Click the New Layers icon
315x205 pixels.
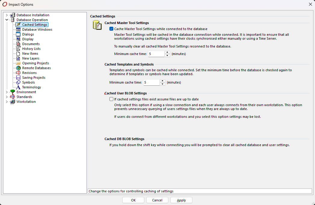(18, 59)
